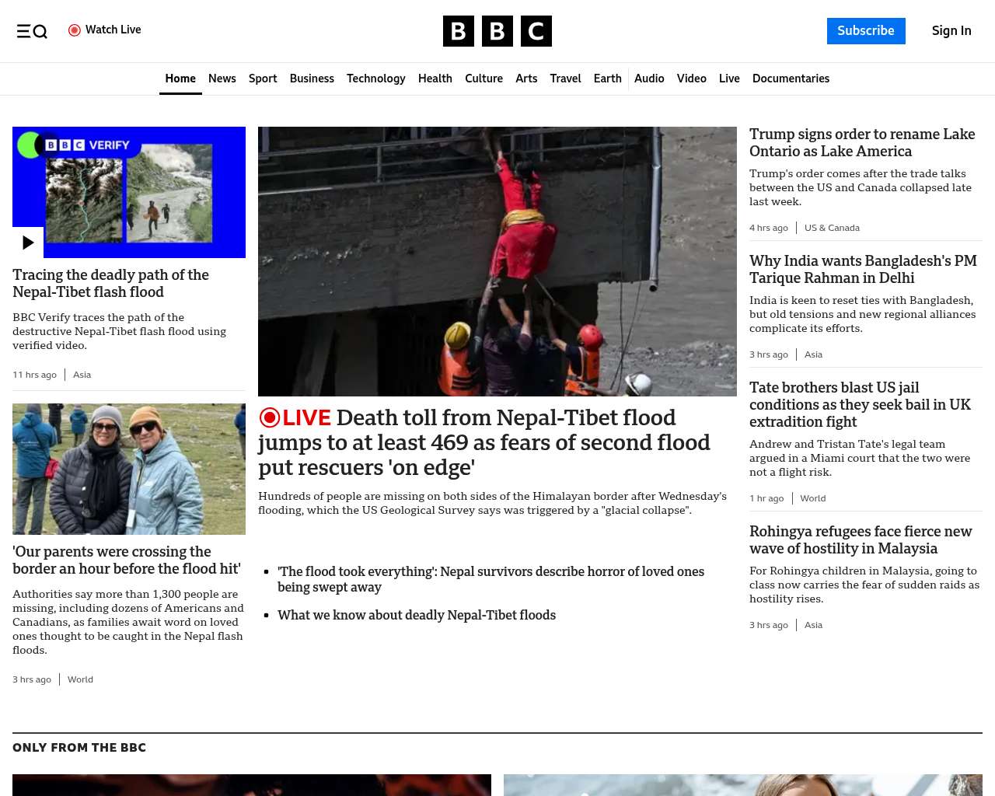Screen dimensions: 995x796
Task: Open the Technology section
Action: pyautogui.click(x=376, y=79)
